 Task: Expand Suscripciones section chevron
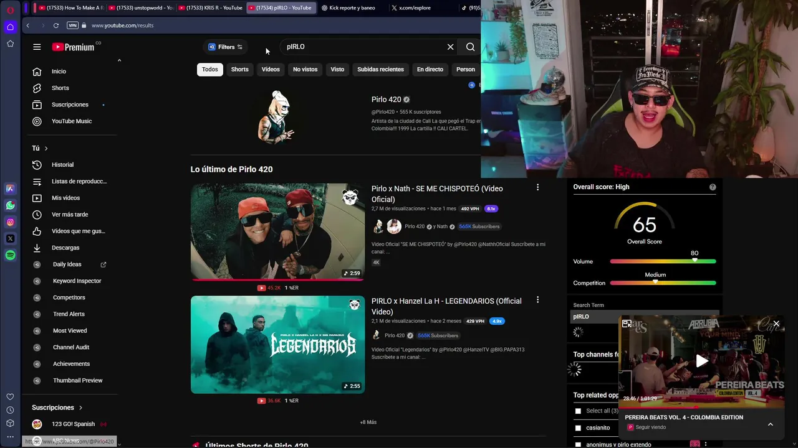tap(80, 408)
